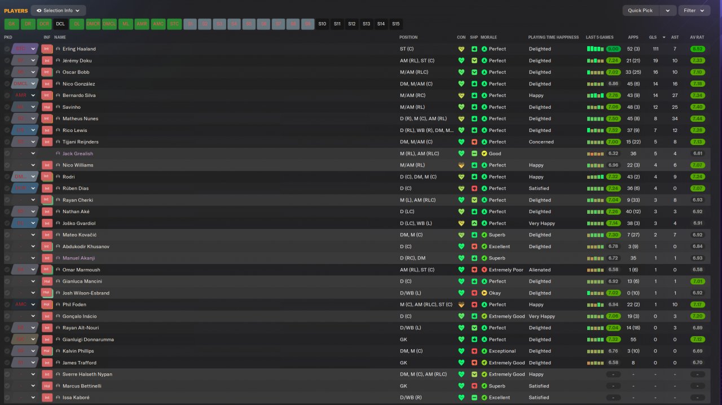722x405 pixels.
Task: Open Nico González's DMCL position dropdown
Action: [25, 84]
